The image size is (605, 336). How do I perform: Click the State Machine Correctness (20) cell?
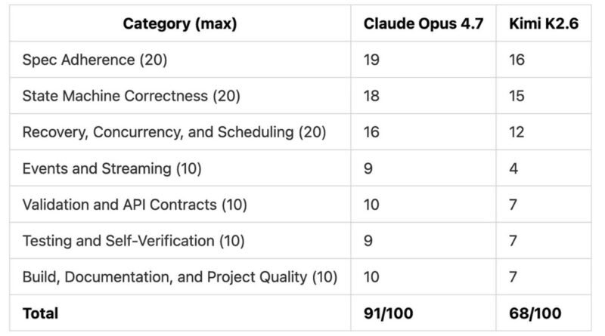(x=131, y=96)
